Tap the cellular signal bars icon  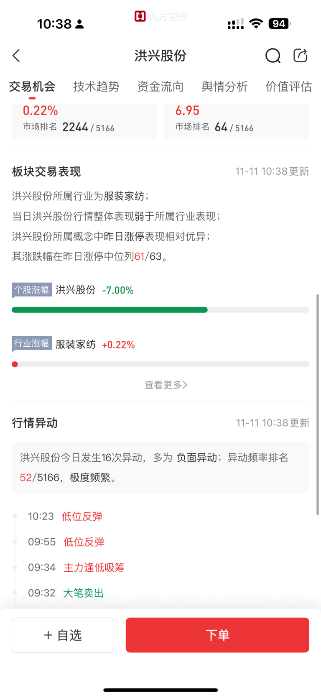[236, 24]
